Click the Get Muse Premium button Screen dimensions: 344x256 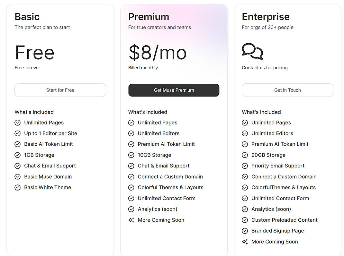point(174,90)
